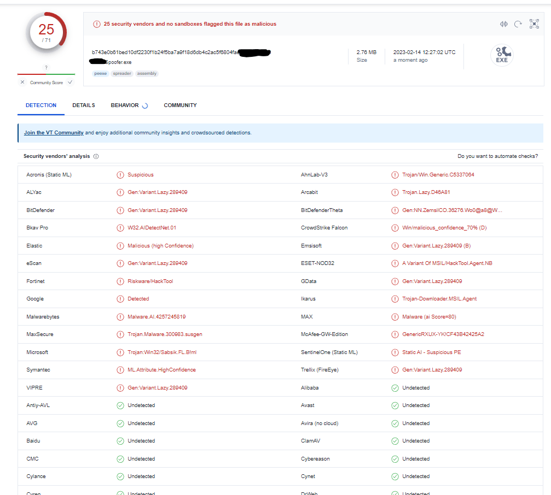The image size is (551, 495).
Task: Click the alert icon in ESET-NOD32 row
Action: pos(395,263)
